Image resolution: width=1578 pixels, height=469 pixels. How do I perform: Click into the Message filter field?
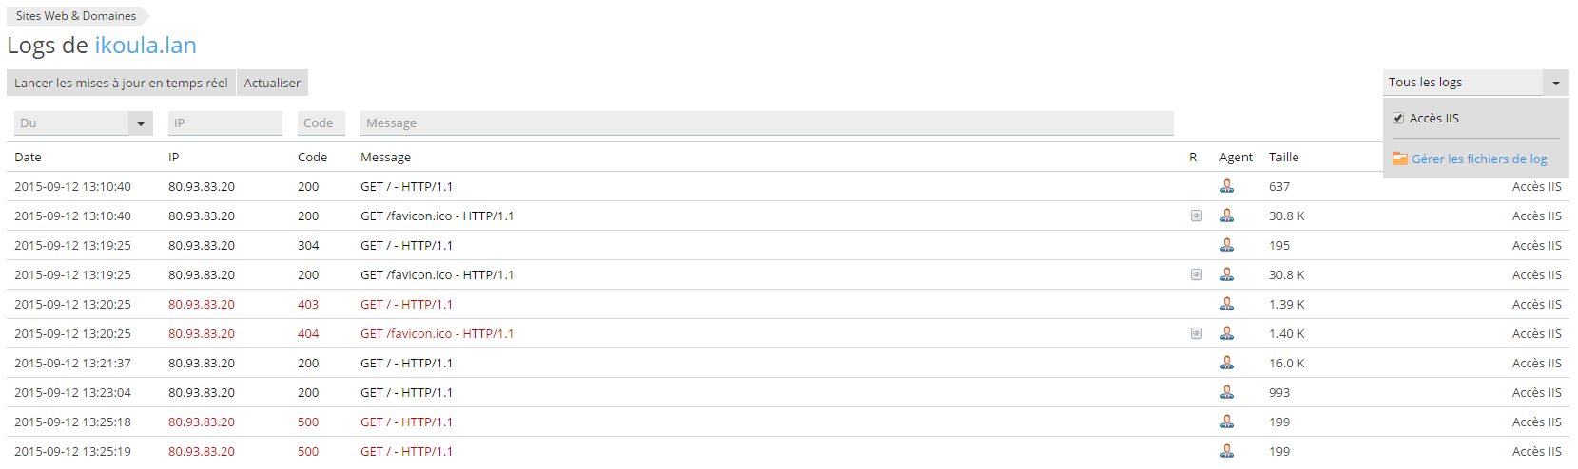click(766, 123)
